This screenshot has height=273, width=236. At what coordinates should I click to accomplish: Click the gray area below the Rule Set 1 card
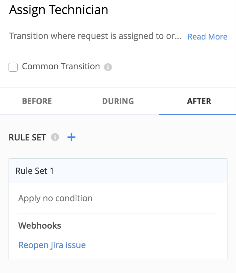coord(118,267)
